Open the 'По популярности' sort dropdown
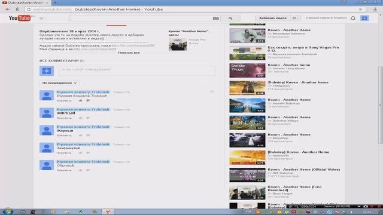Screen dimensions: 383x215 pos(60,83)
